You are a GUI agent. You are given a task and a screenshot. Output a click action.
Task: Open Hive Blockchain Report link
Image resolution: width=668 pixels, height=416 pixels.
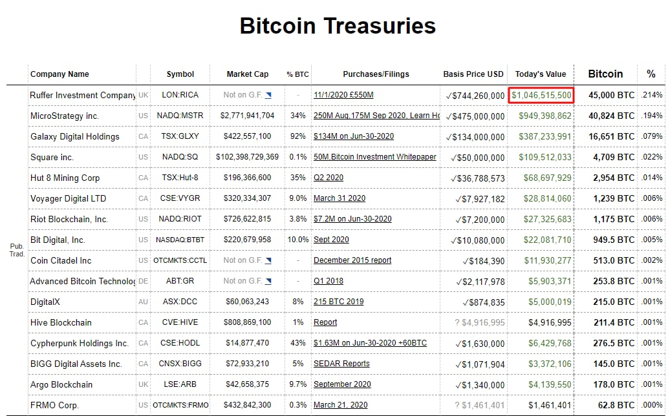click(325, 322)
